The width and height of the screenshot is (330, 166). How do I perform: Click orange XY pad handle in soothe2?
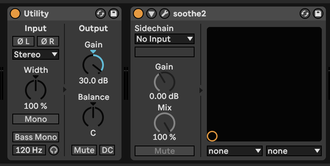coord(212,136)
